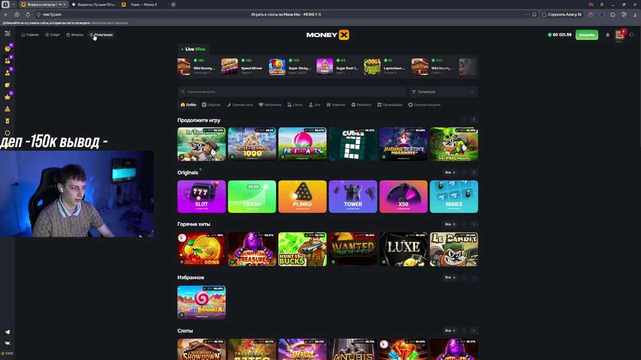Open the tab list dropdown arrow
The image size is (641, 360).
click(x=14, y=4)
